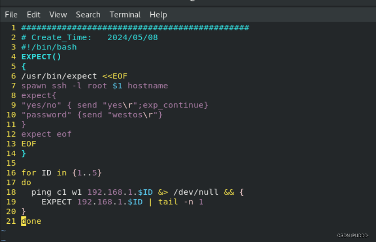Click the 'EXPECT()' function definition
The image size is (376, 242).
41,57
